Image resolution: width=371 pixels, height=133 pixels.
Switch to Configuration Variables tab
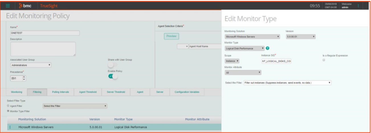click(187, 92)
